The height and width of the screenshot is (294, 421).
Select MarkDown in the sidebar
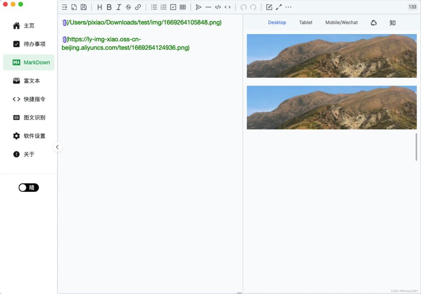click(29, 62)
